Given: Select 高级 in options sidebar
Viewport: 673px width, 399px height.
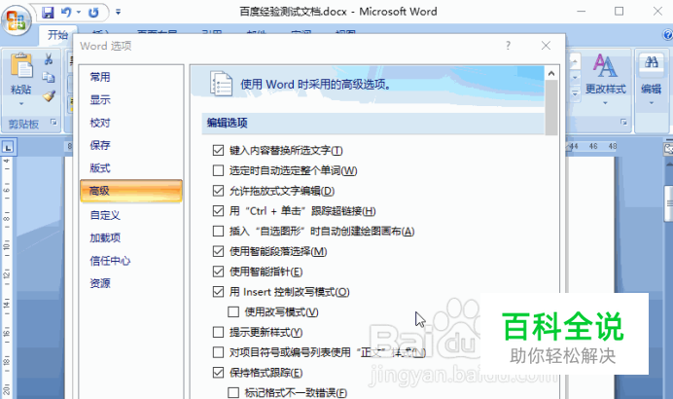Looking at the screenshot, I should point(131,191).
